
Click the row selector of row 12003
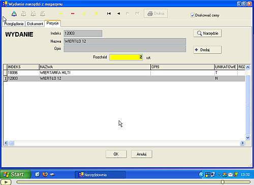[x=5, y=78]
